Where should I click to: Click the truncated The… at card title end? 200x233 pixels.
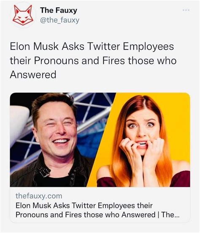coord(170,215)
